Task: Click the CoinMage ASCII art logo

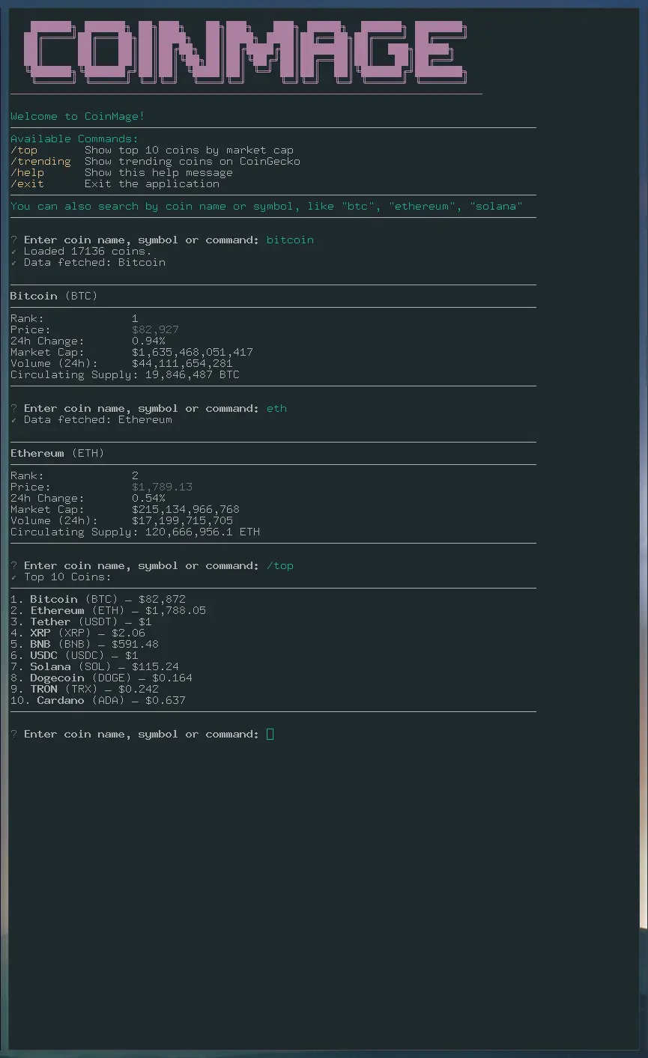Action: pos(245,51)
